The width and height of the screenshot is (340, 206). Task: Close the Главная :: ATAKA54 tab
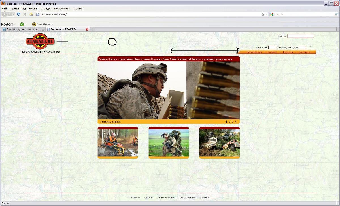coord(87,29)
